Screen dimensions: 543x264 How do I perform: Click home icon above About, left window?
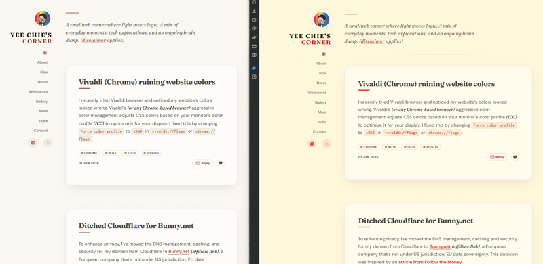click(x=45, y=53)
